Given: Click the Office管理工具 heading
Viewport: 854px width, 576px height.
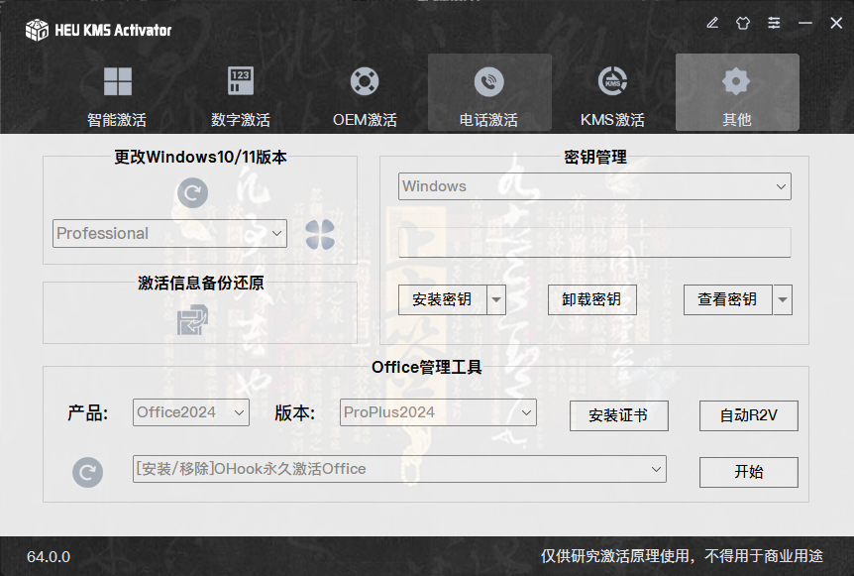Looking at the screenshot, I should pos(426,367).
